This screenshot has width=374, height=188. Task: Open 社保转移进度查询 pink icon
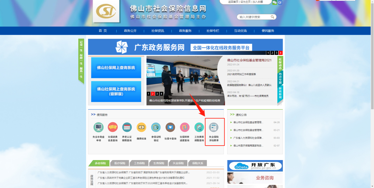coord(185,127)
